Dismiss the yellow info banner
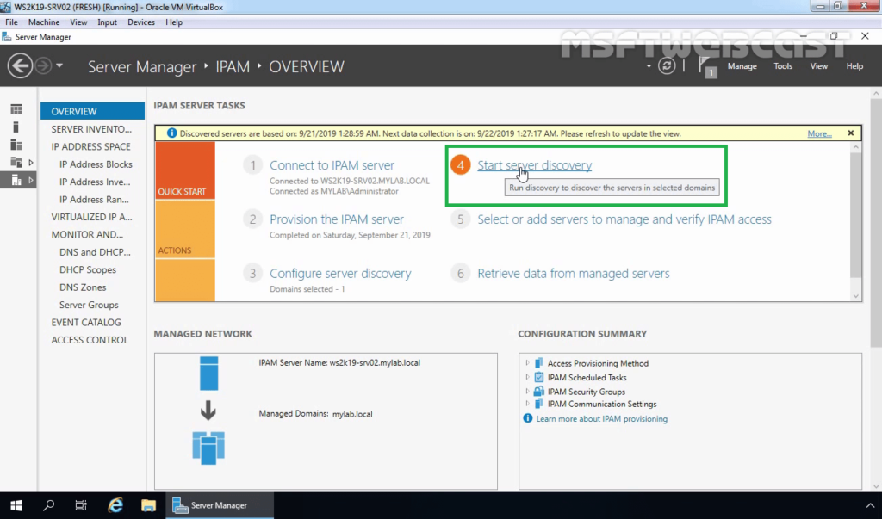The height and width of the screenshot is (519, 882). pyautogui.click(x=850, y=133)
